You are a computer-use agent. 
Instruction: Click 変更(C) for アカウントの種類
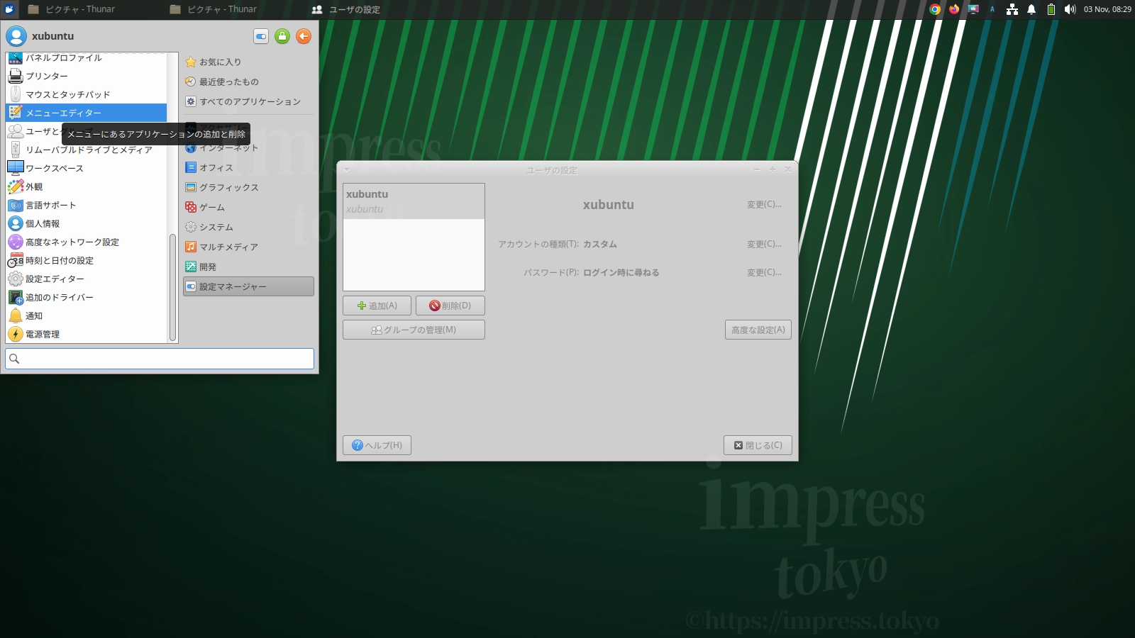pyautogui.click(x=764, y=244)
